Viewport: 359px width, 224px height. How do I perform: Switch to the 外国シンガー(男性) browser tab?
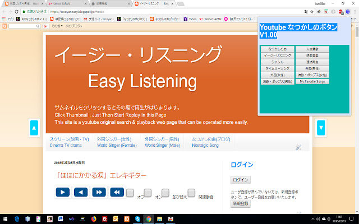(x=24, y=4)
